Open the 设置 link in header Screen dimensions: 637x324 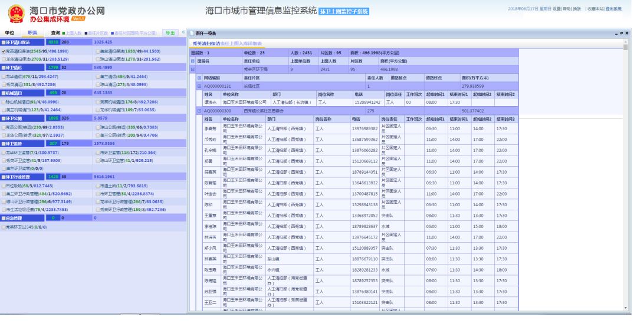click(557, 9)
